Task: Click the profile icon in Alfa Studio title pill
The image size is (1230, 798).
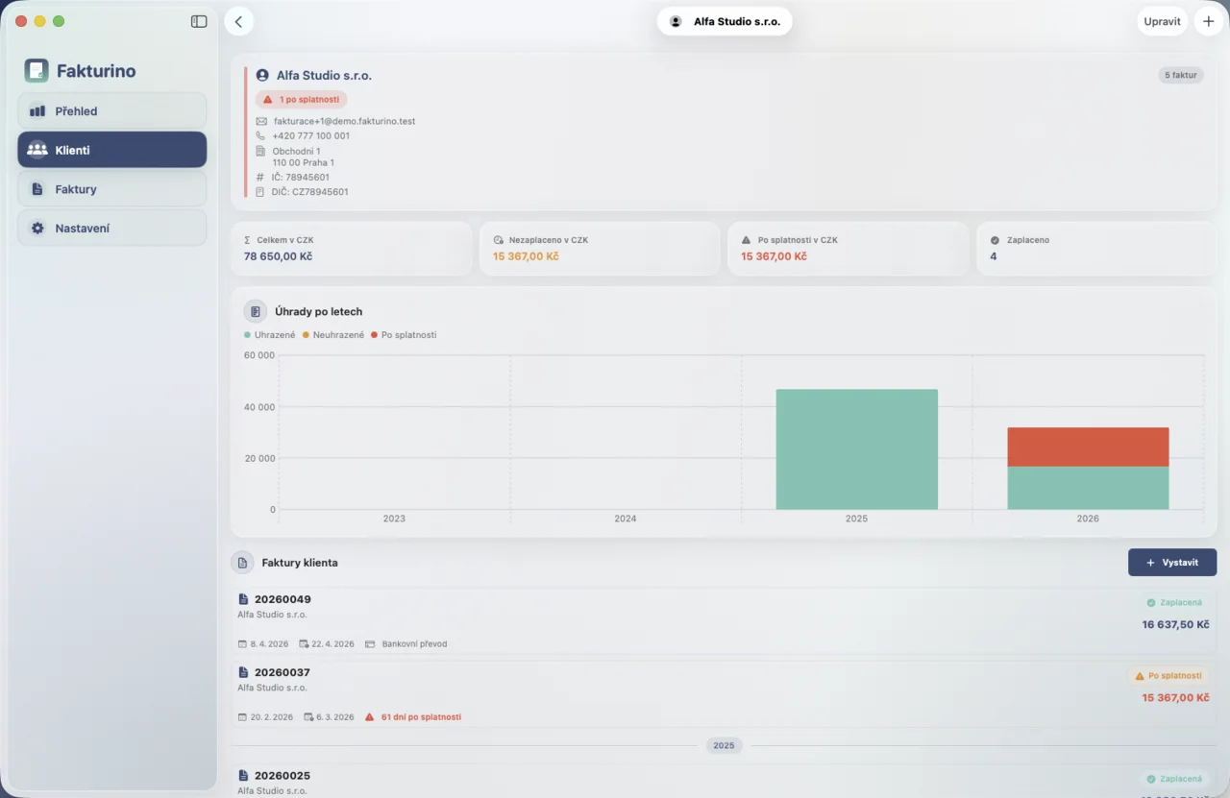Action: click(x=676, y=21)
